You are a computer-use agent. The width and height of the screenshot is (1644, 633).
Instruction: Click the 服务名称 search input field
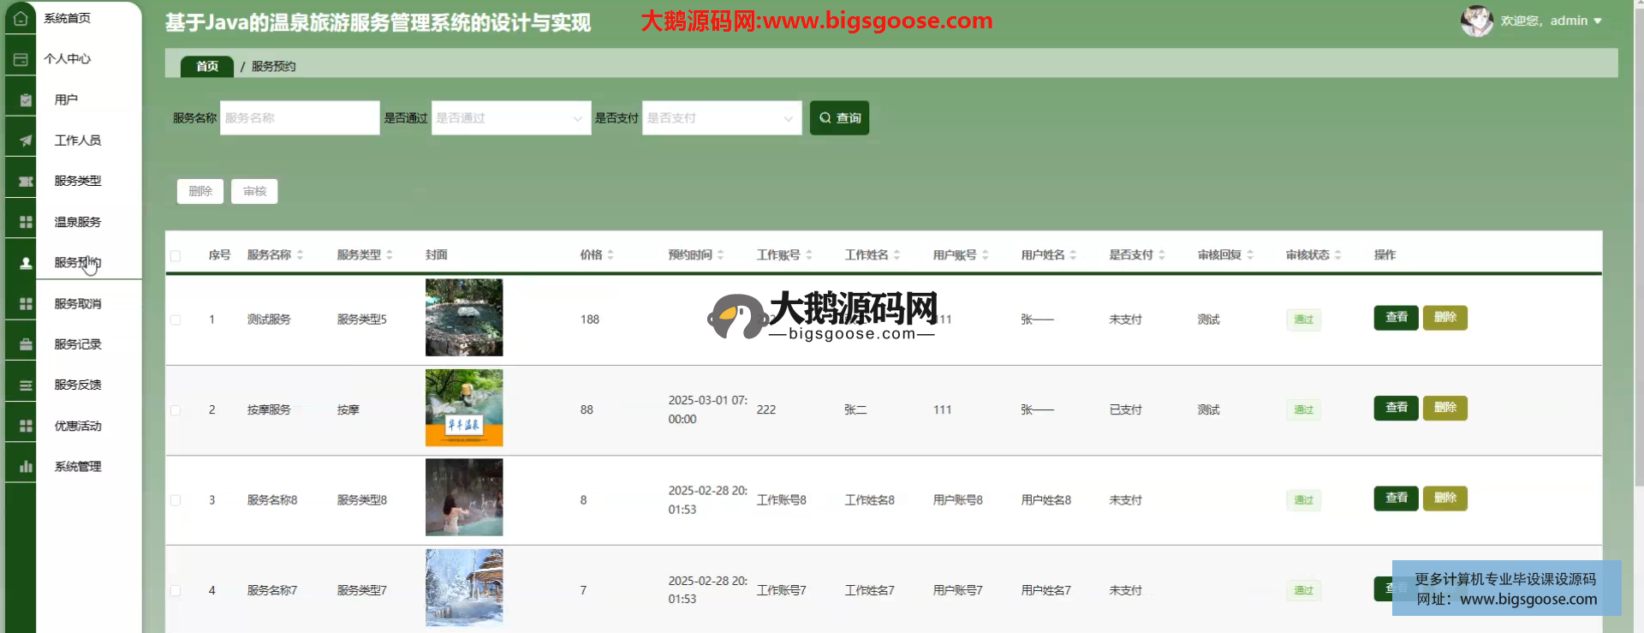[x=299, y=118]
